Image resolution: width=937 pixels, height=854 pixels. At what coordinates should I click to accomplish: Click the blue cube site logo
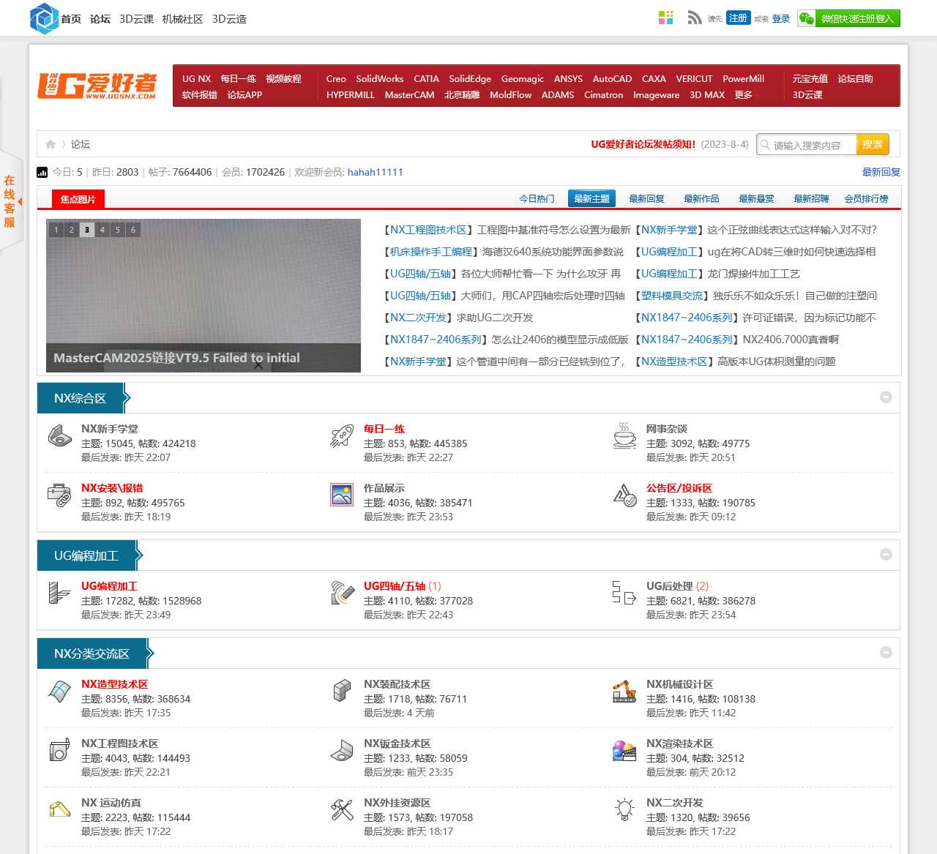pos(44,18)
